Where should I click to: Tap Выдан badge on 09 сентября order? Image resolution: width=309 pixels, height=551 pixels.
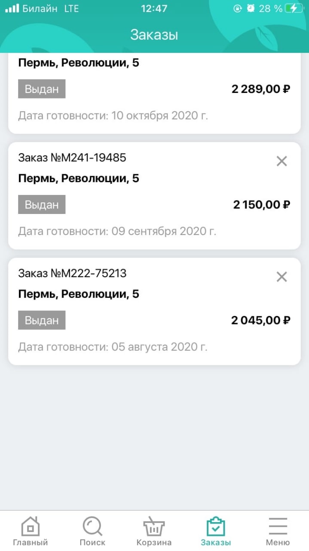pos(42,204)
